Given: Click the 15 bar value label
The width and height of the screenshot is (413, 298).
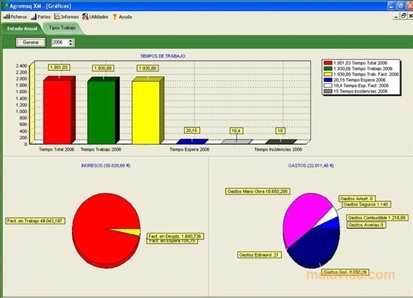Looking at the screenshot, I should tap(280, 131).
